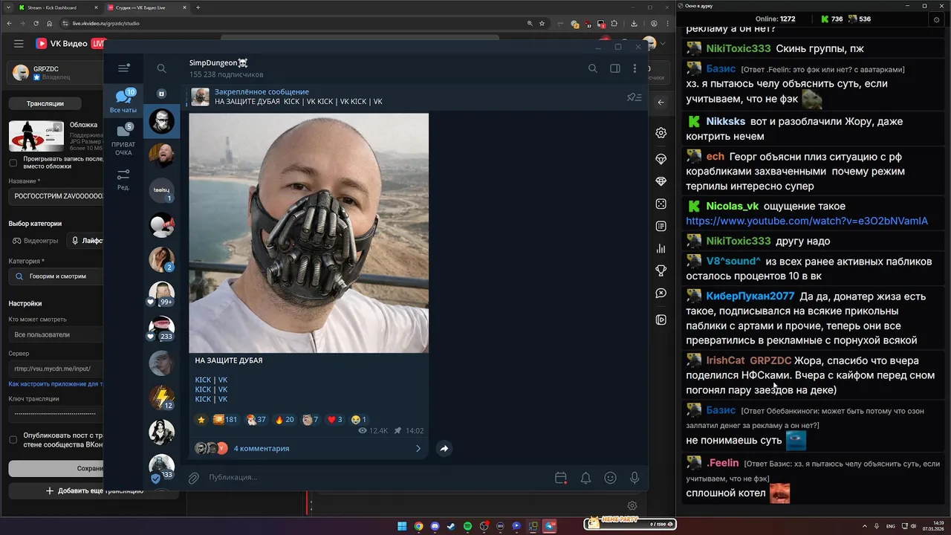Open the trophy icon in dashboard sidebar
This screenshot has height=535, width=951.
(660, 270)
